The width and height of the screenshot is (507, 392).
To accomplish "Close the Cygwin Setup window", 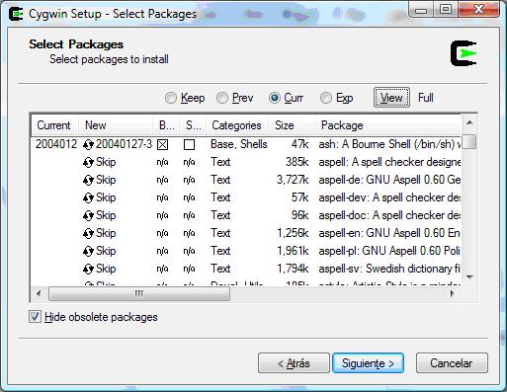I will [x=478, y=10].
